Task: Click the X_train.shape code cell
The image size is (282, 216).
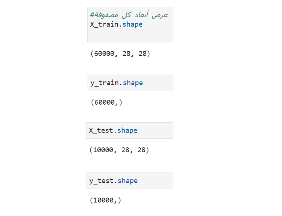Action: coord(130,25)
